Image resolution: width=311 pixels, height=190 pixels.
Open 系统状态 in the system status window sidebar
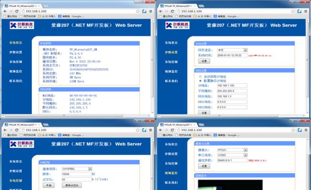(x=16, y=43)
